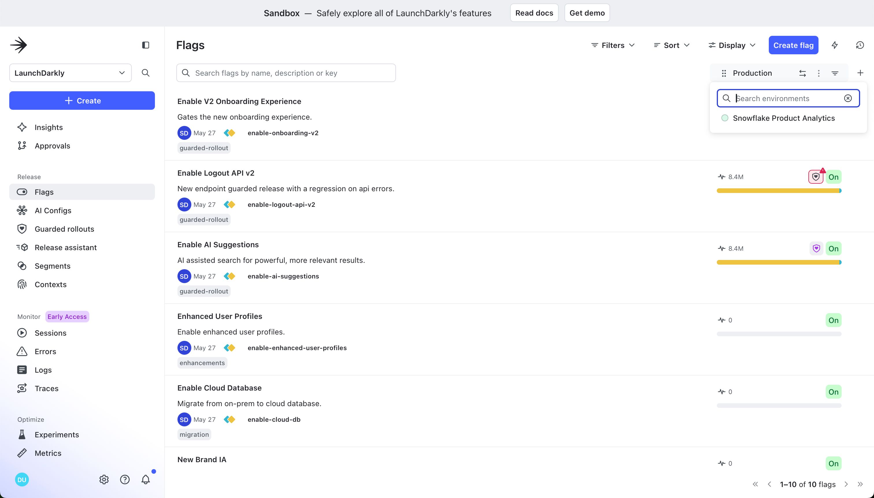Image resolution: width=874 pixels, height=498 pixels.
Task: Expand the Sort dropdown
Action: pos(672,45)
